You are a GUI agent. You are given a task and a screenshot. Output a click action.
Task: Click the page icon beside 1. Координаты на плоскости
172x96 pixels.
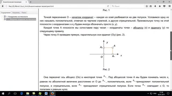click(x=5, y=17)
